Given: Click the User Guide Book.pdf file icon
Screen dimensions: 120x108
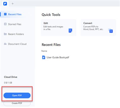Looking at the screenshot, I should [44, 57].
